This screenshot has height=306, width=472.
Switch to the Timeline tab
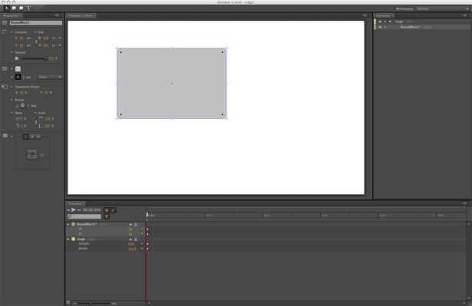(76, 204)
